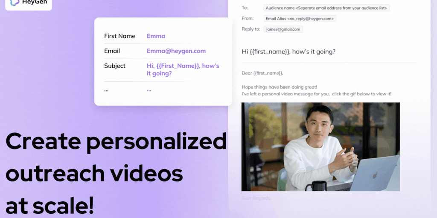Click the 'To:' label in email
Image resolution: width=437 pixels, height=218 pixels.
coord(245,8)
